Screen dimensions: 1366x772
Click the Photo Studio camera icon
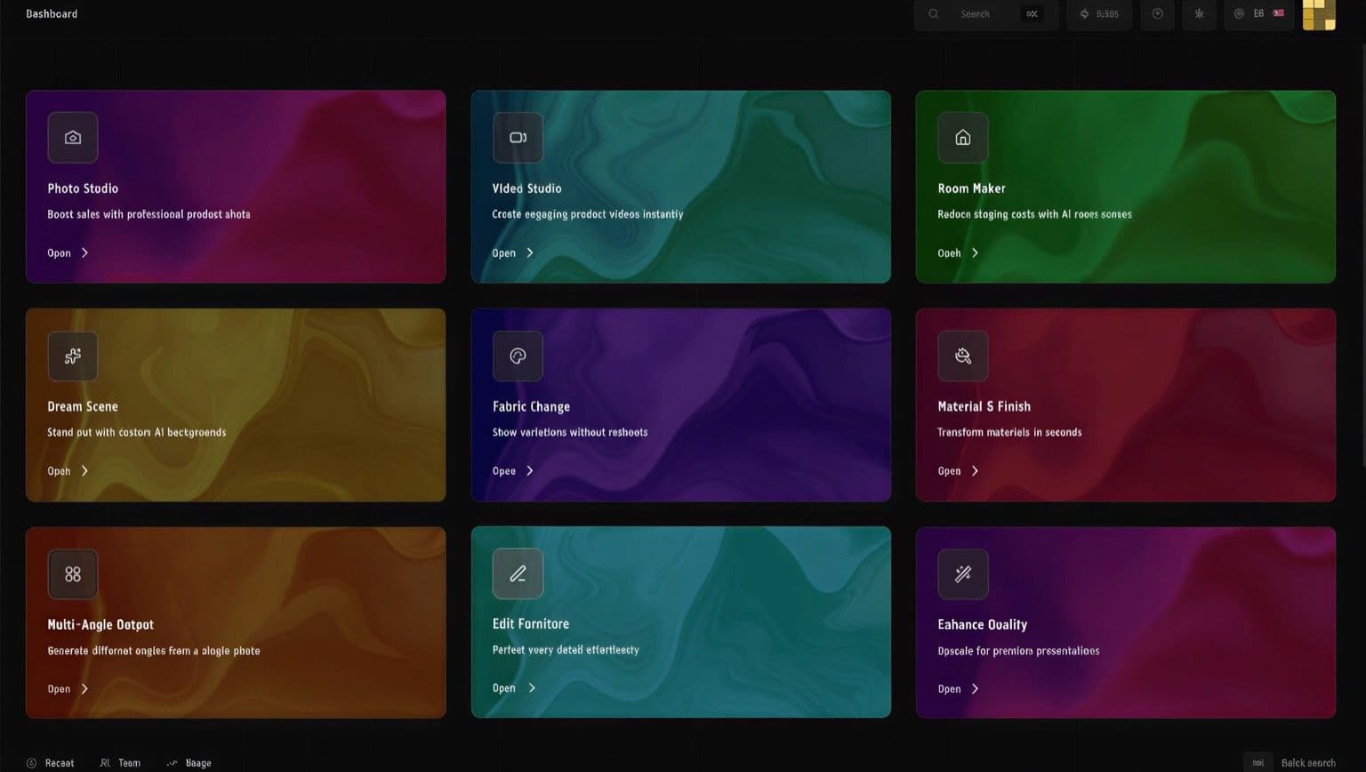click(x=73, y=138)
